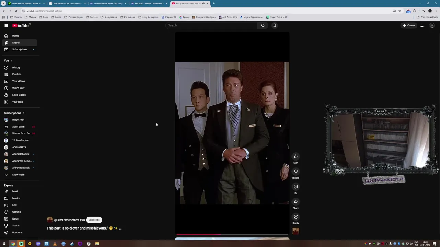
Task: Explore Live streams
Action: pyautogui.click(x=19, y=205)
